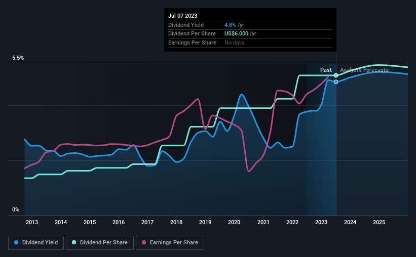This screenshot has height=257, width=416.
Task: Select the blue data point marker at Jul 2023
Action: 336,82
